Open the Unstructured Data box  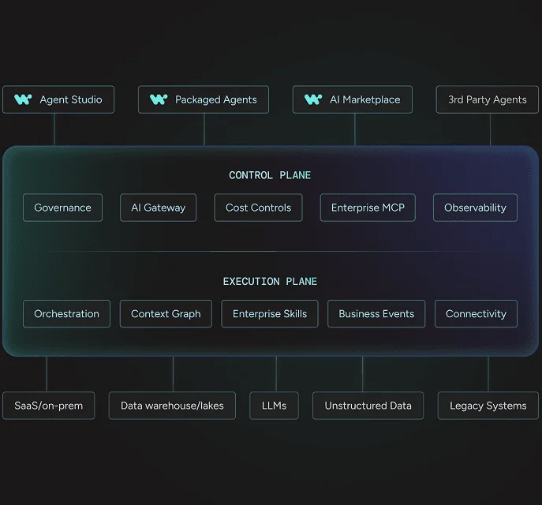tap(368, 406)
